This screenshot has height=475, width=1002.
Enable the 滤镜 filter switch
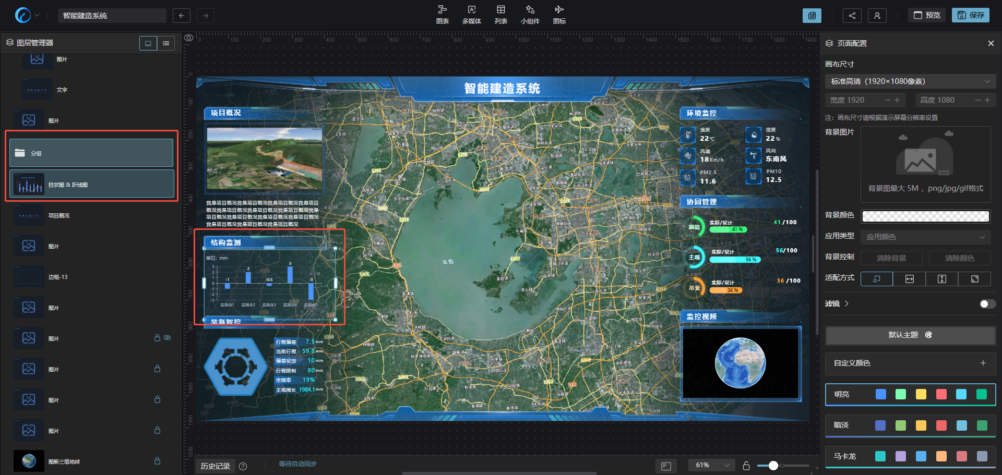pyautogui.click(x=987, y=304)
